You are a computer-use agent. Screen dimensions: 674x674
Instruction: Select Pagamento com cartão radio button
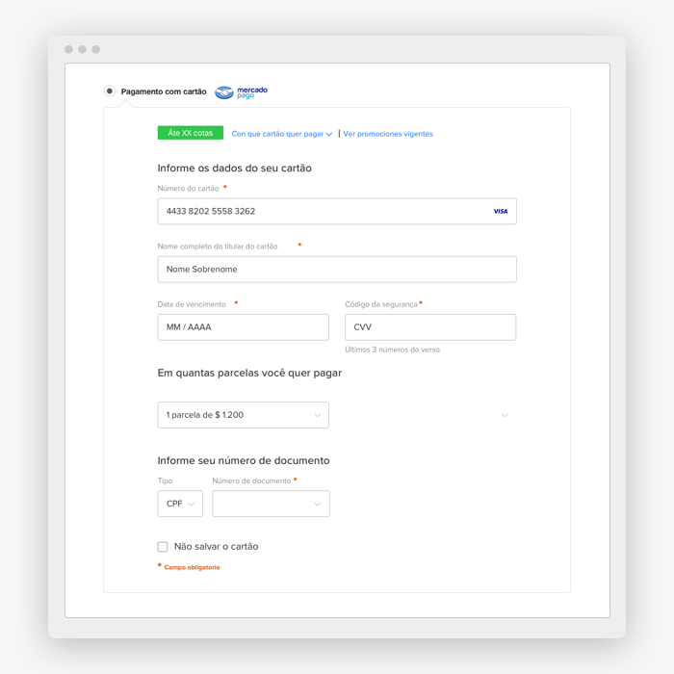[110, 91]
